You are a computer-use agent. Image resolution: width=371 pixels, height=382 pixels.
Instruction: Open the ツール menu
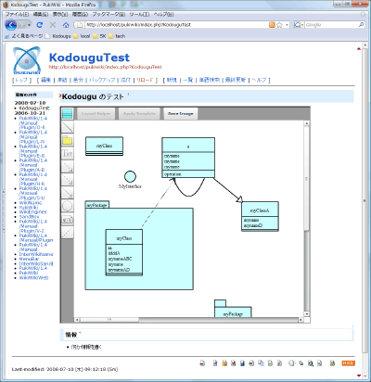point(139,14)
